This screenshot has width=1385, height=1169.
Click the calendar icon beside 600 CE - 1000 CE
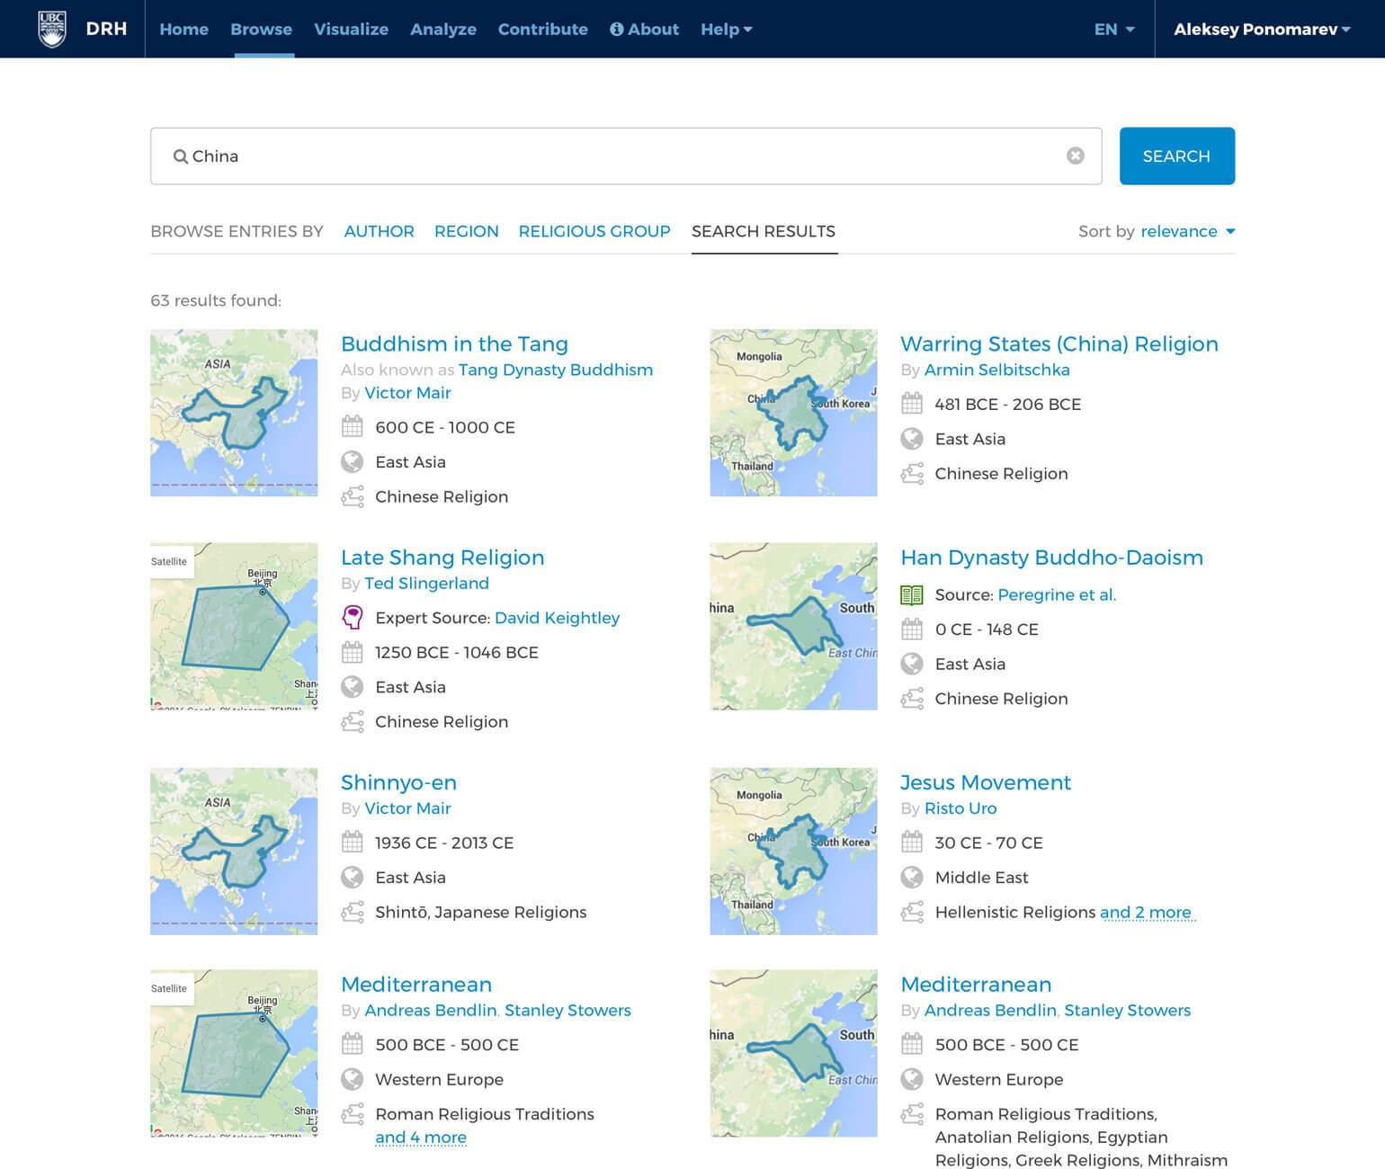tap(353, 426)
